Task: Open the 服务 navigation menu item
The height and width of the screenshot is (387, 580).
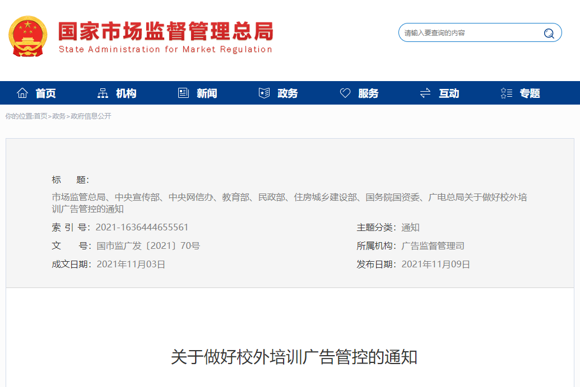Action: (368, 93)
